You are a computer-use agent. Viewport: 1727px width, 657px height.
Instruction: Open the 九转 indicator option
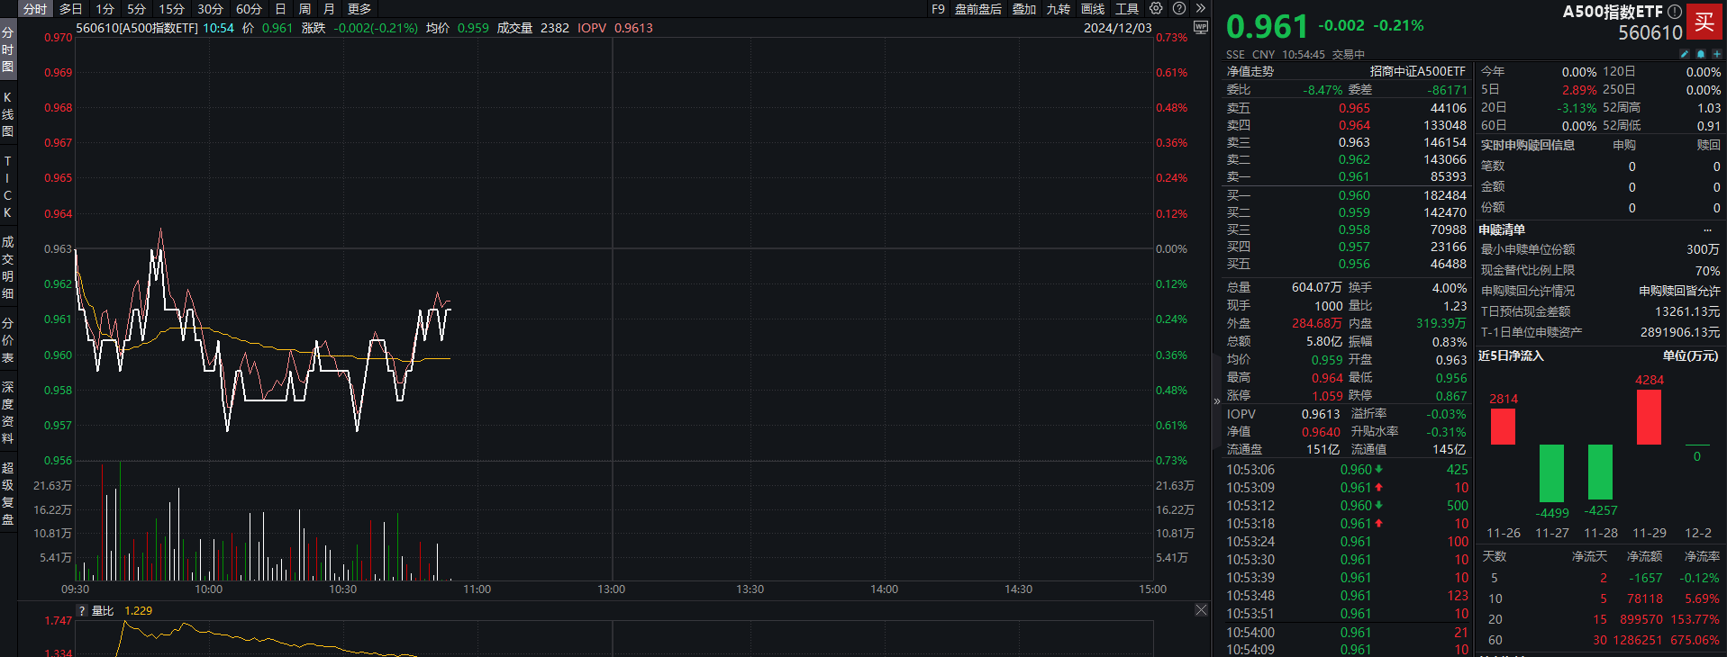click(1059, 9)
